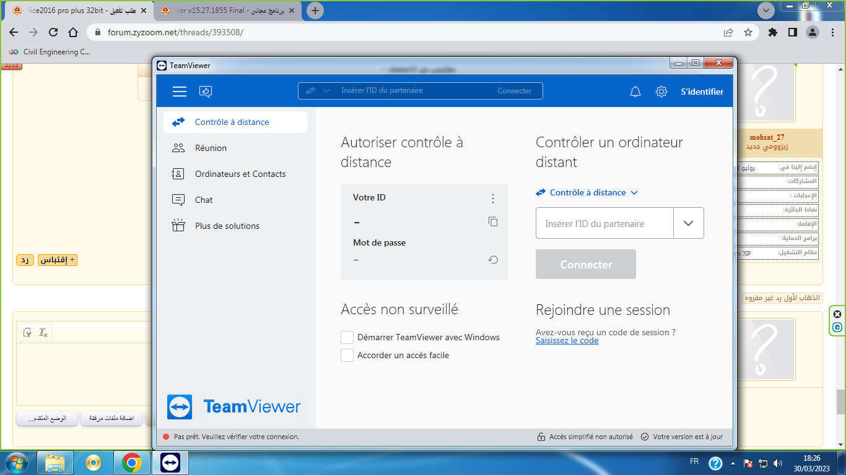Click the red connection status dot
Screen dimensions: 846x475
tap(166, 437)
